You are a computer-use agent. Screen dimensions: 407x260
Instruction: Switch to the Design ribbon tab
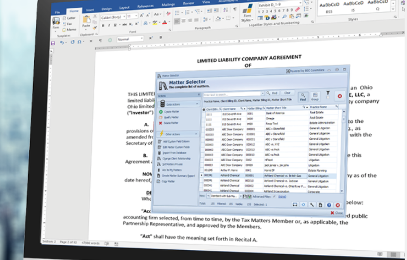pos(106,9)
